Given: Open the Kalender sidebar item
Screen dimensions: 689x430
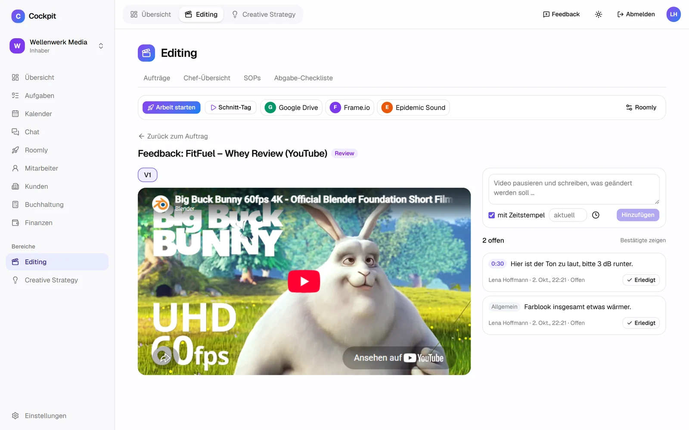Looking at the screenshot, I should coord(57,114).
